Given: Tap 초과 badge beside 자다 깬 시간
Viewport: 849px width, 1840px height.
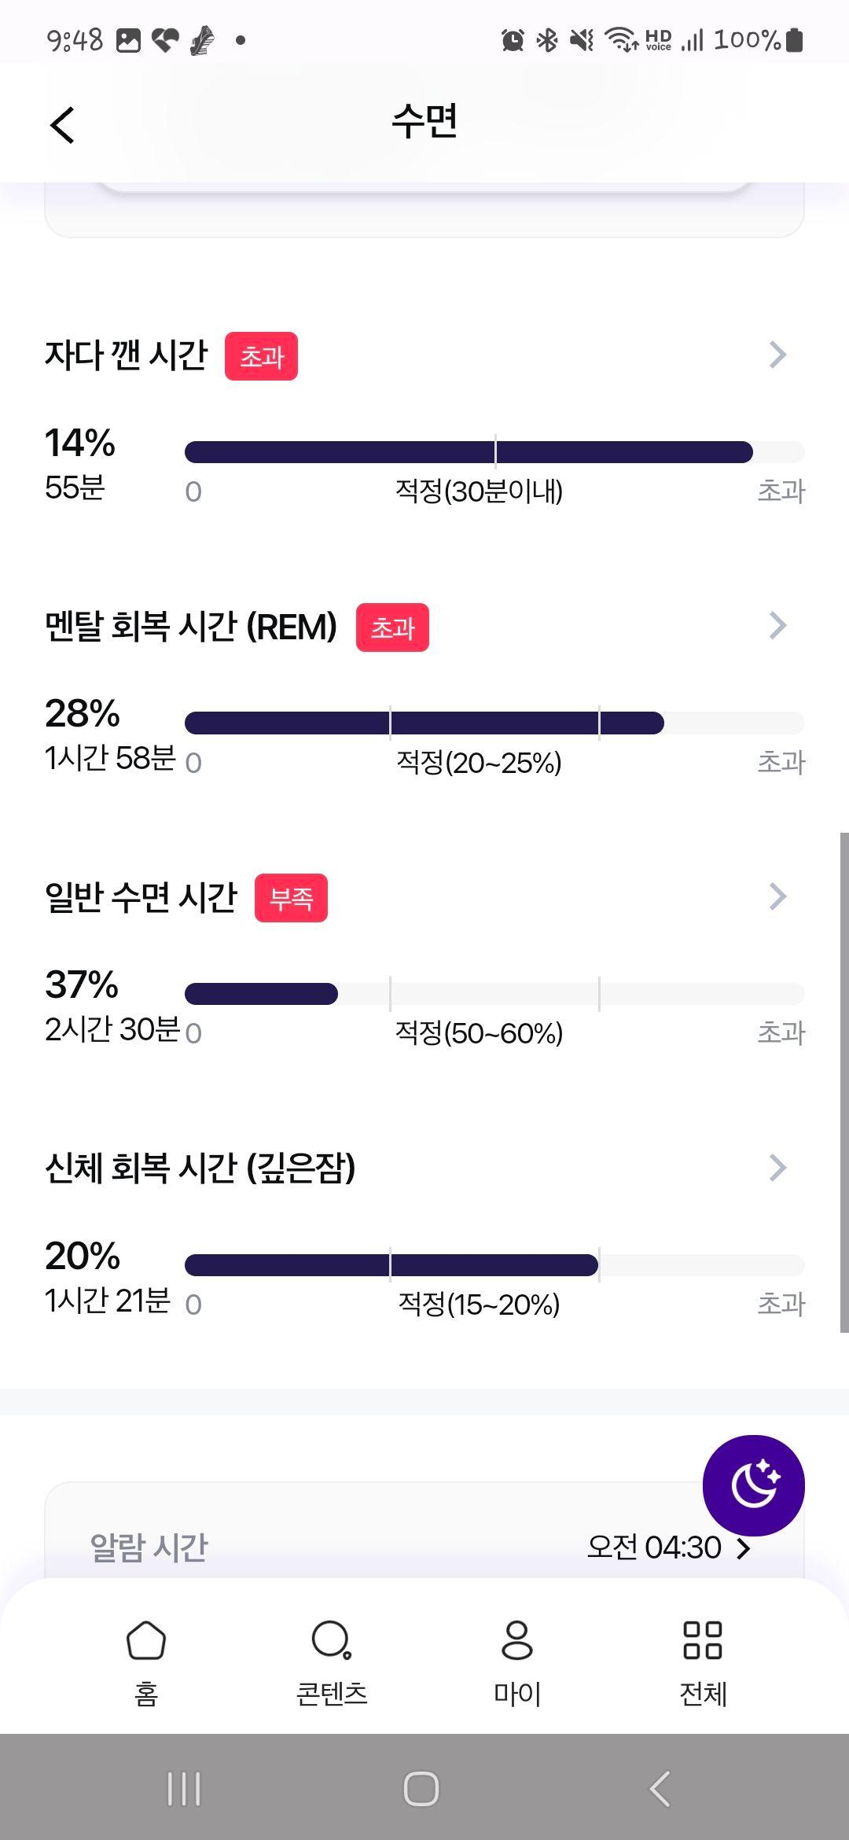Looking at the screenshot, I should pos(261,356).
